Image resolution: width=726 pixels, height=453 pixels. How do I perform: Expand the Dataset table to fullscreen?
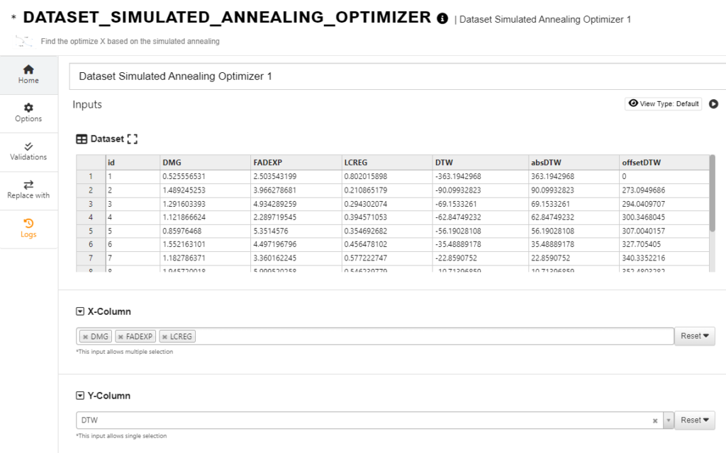132,139
